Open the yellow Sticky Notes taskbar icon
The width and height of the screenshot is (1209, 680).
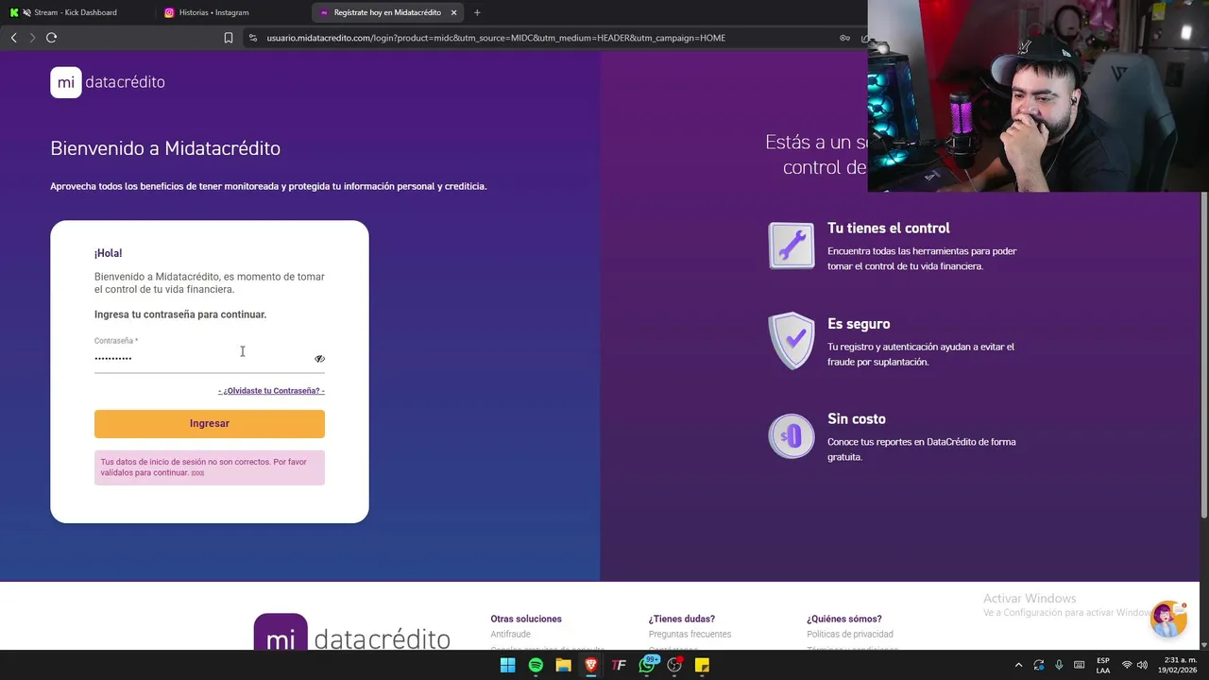click(x=702, y=665)
